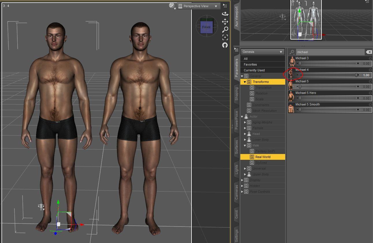Open the Perspective View camera dropdown
This screenshot has height=243, width=373.
click(198, 6)
